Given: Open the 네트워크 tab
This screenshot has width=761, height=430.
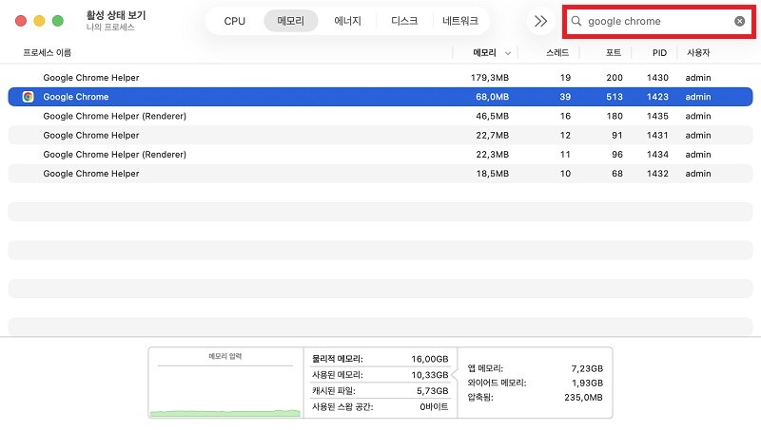Looking at the screenshot, I should 460,21.
